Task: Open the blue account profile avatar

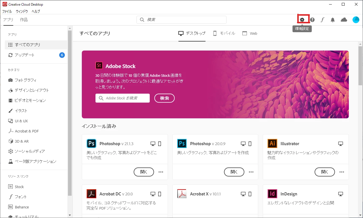Action: pos(356,20)
